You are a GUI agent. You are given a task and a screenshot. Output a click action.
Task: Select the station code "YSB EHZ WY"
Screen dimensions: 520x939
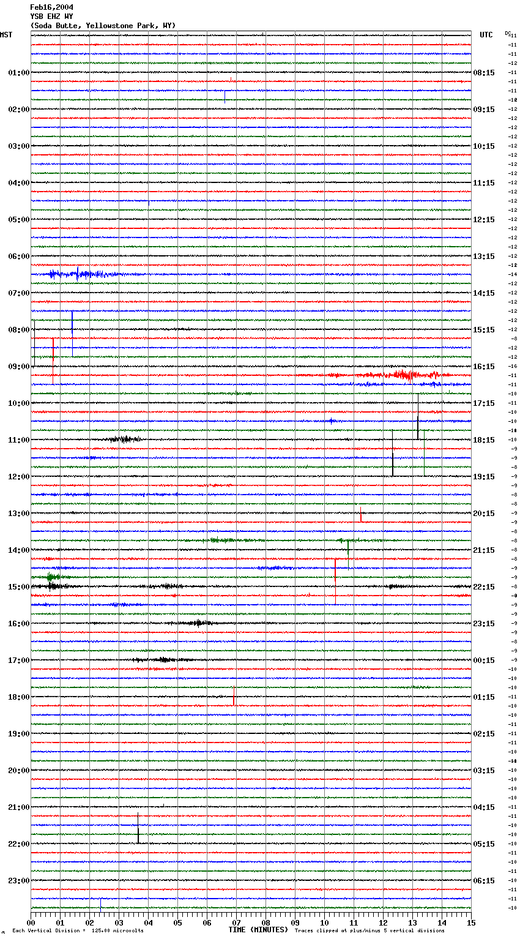[x=51, y=17]
